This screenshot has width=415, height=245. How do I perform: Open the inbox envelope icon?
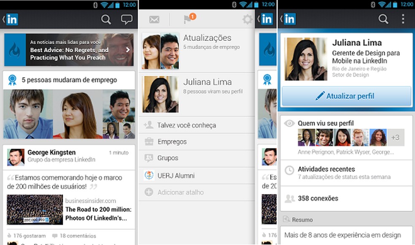(154, 19)
